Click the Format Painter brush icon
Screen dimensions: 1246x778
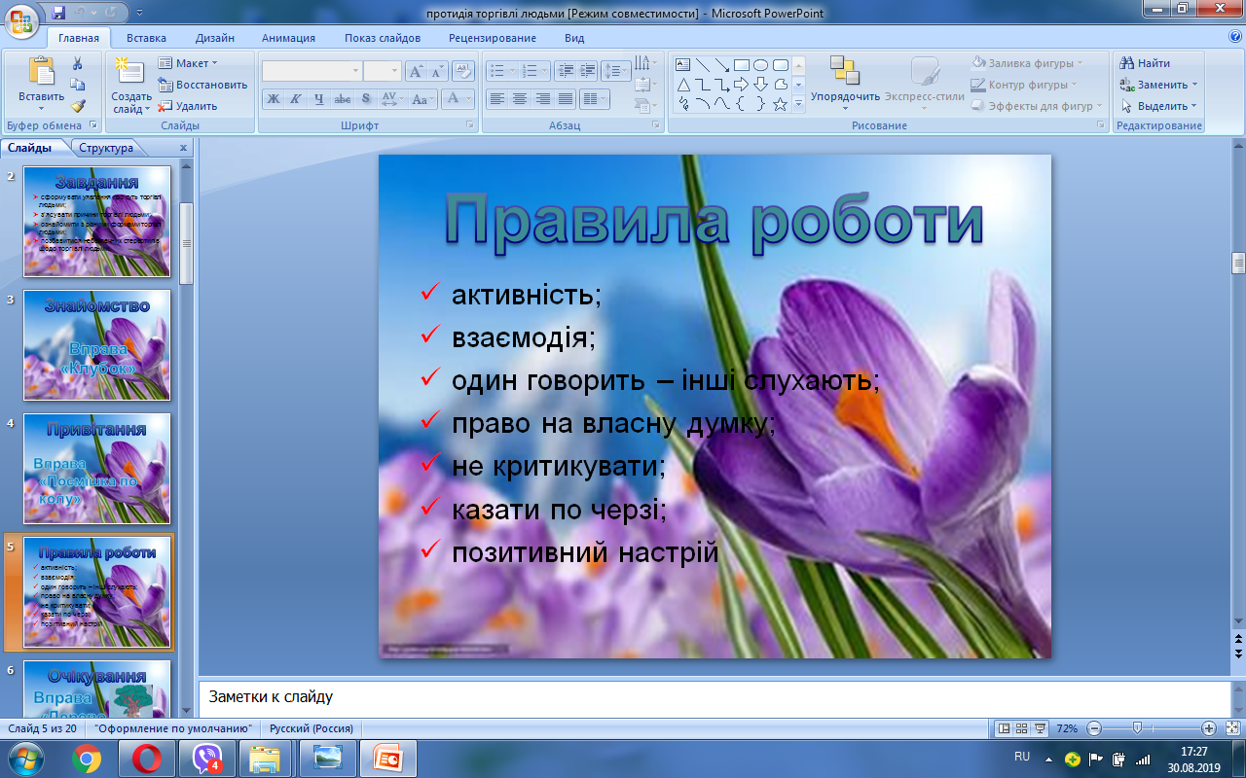point(78,106)
